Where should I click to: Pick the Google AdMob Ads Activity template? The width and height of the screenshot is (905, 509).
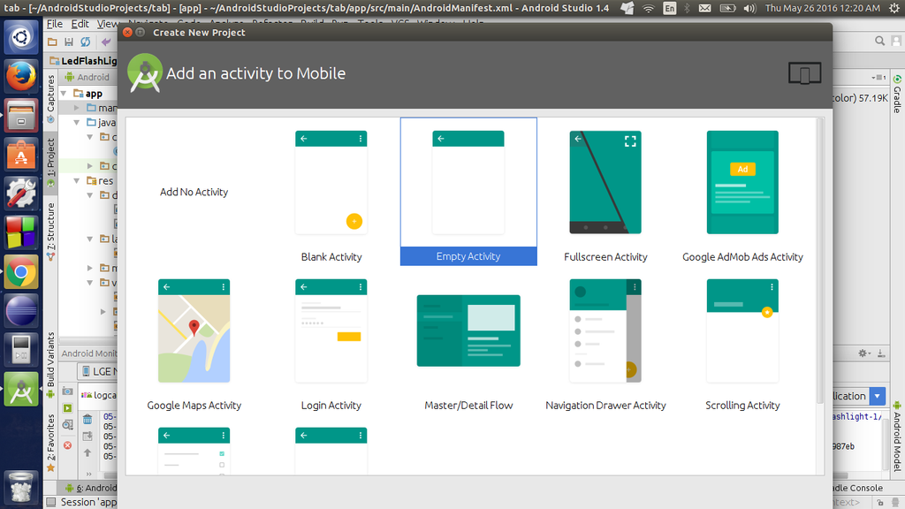[742, 192]
